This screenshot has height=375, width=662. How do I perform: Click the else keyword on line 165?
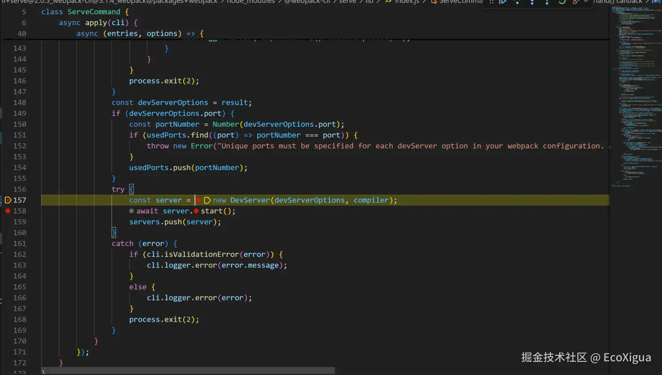(x=138, y=287)
